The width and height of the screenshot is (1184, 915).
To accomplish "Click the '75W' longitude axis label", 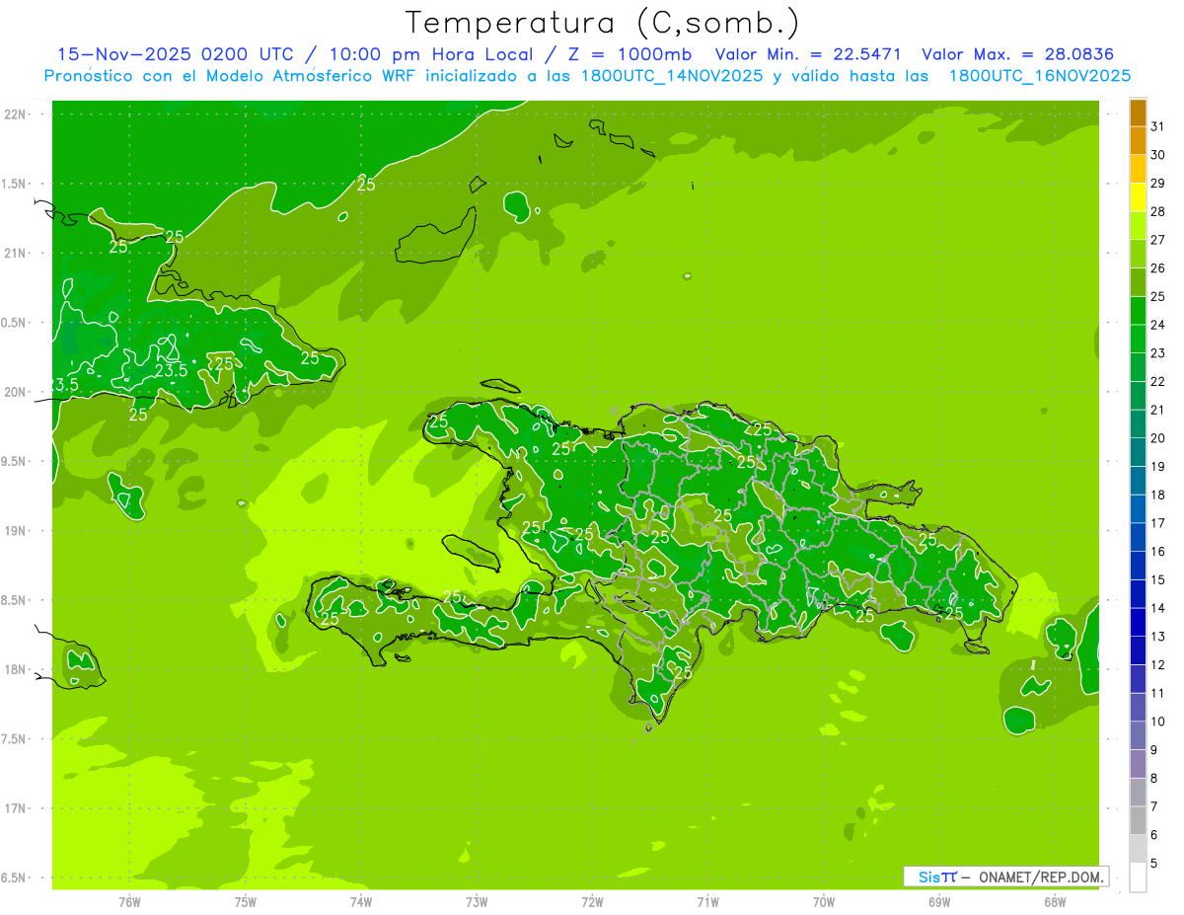I will (246, 901).
